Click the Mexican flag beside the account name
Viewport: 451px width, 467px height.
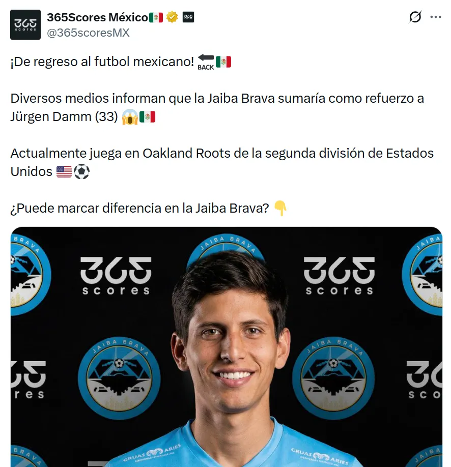[156, 18]
